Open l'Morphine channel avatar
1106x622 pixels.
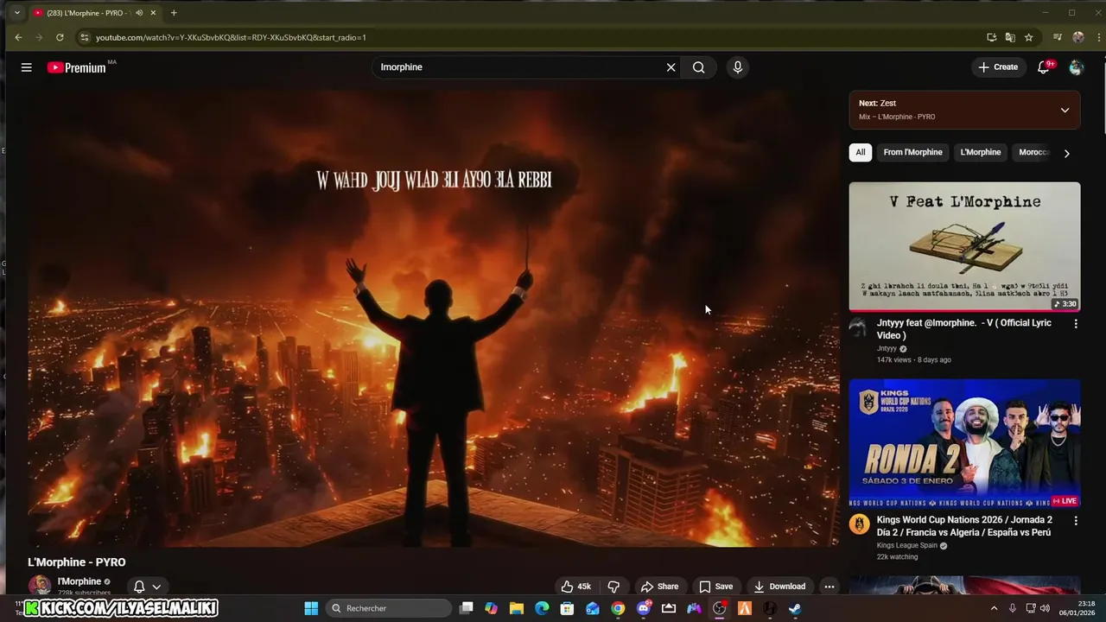click(40, 586)
